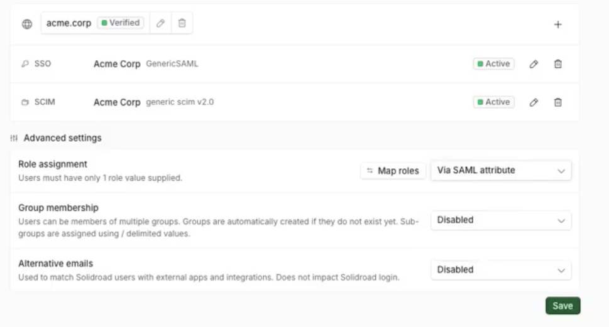Click the folder icon next to SCIM
This screenshot has width=609, height=327.
[x=25, y=102]
